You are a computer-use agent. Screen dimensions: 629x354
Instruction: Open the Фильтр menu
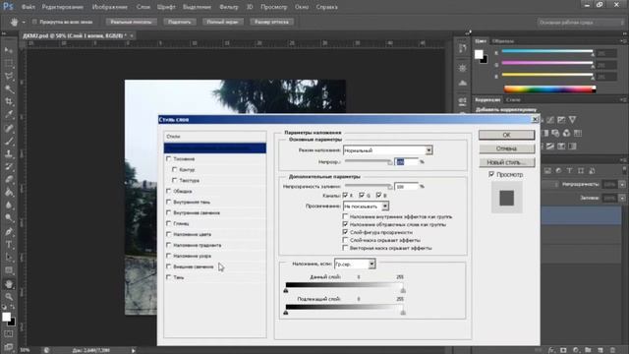pos(229,7)
